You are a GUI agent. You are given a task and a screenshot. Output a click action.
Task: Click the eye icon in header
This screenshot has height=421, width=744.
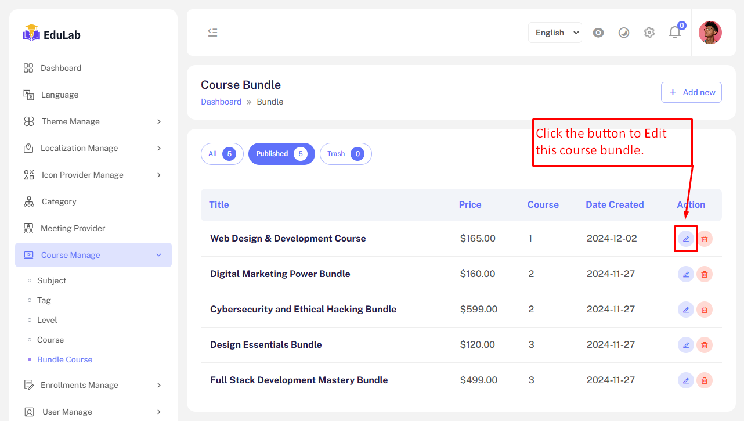(598, 33)
